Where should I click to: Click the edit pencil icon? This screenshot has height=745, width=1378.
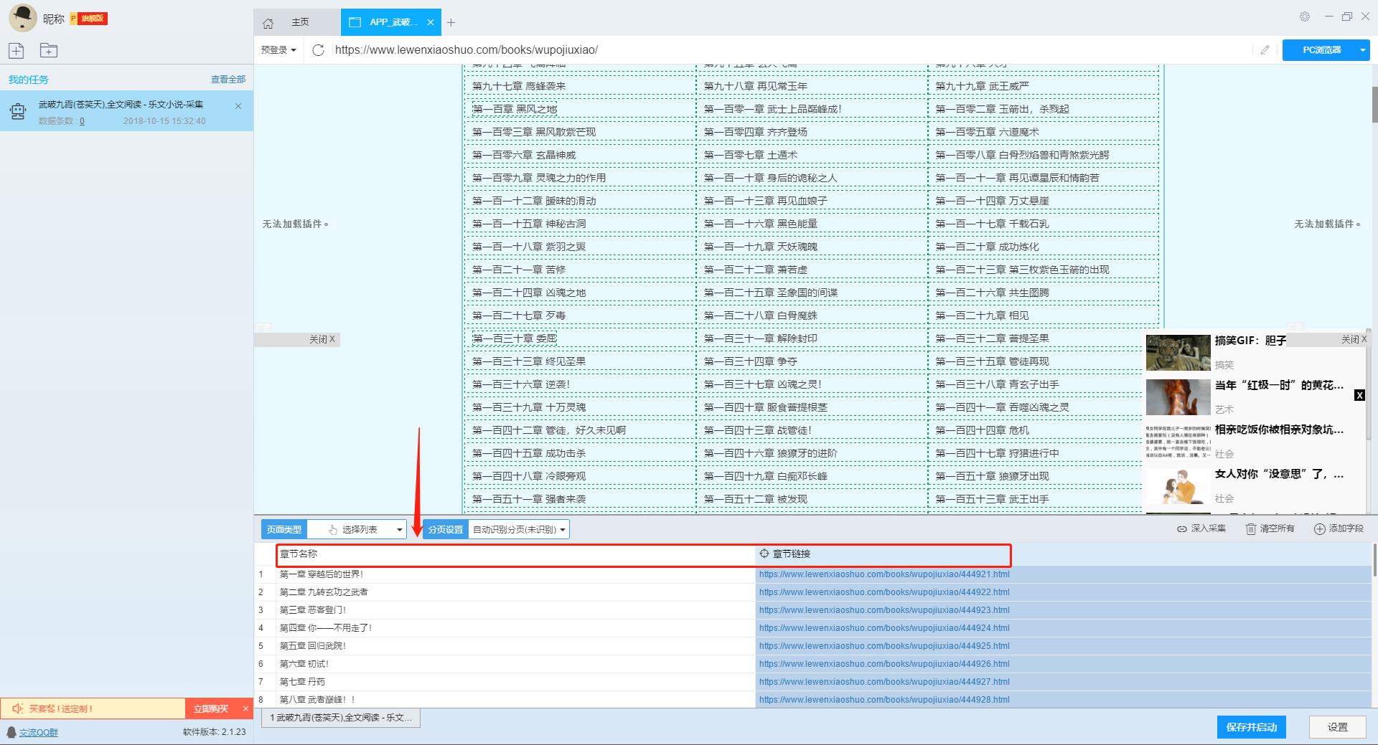[x=1265, y=49]
